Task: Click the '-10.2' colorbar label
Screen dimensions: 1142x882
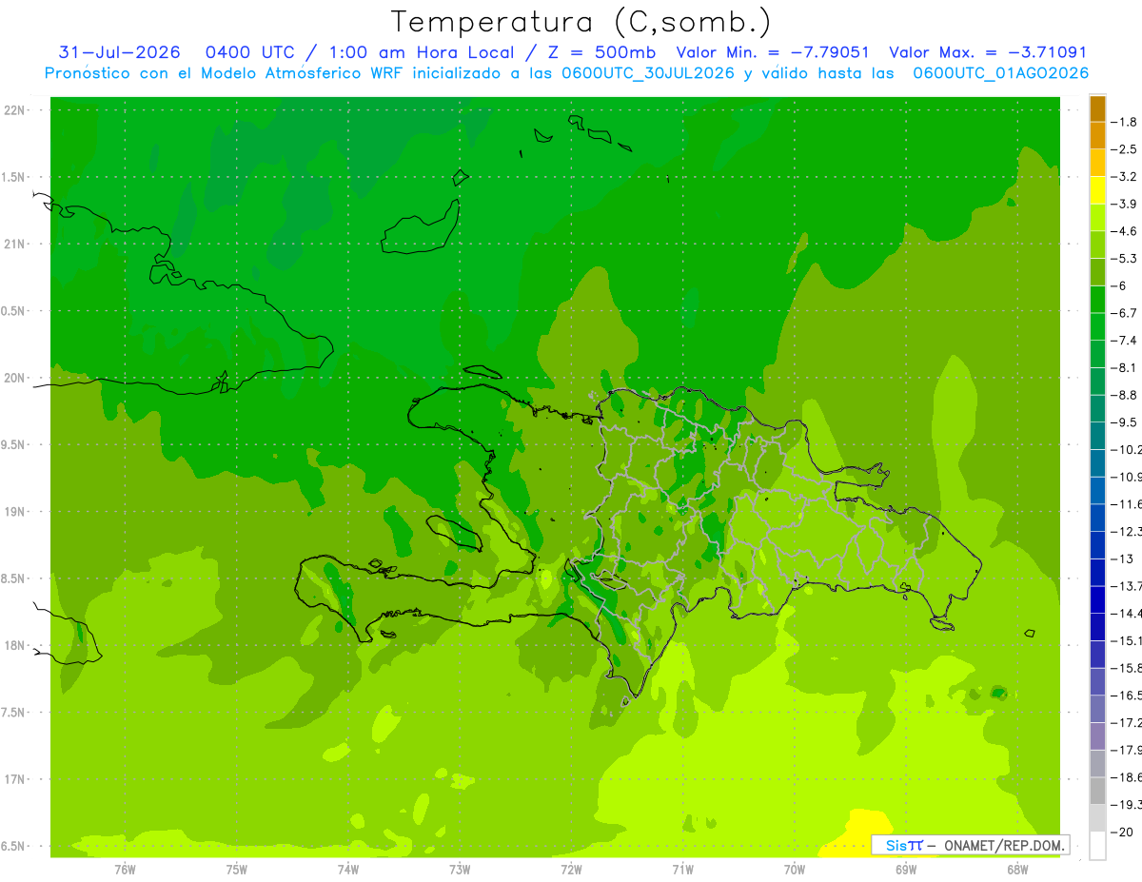Action: click(x=1128, y=449)
